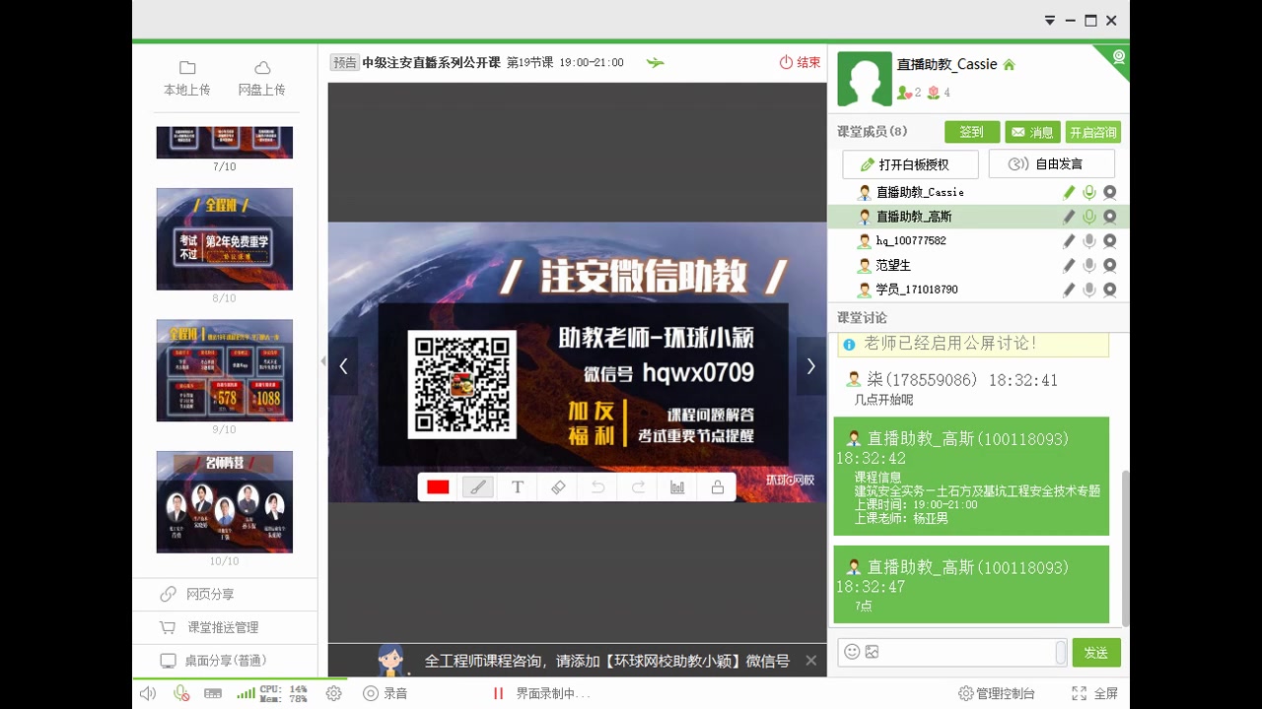Open slide thumbnail 10/10
This screenshot has width=1262, height=709.
(224, 502)
